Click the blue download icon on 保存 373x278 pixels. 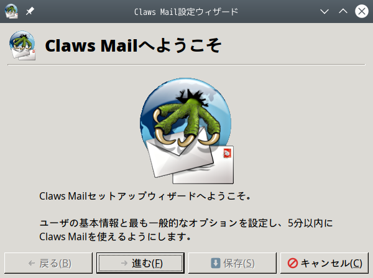point(216,263)
